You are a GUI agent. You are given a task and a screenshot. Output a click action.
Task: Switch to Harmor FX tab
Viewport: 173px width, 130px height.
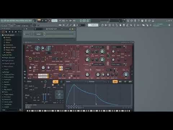(125, 82)
